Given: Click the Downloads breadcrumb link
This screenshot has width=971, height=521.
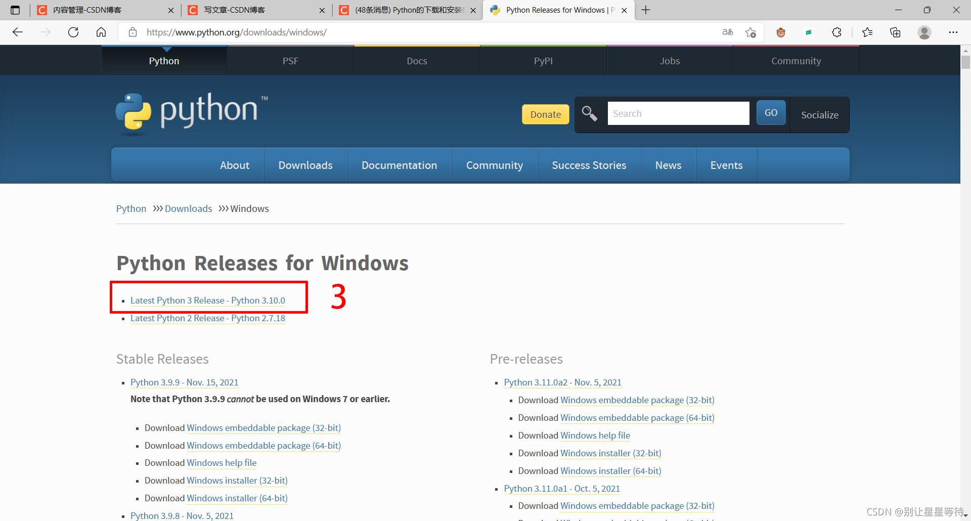Looking at the screenshot, I should [188, 208].
